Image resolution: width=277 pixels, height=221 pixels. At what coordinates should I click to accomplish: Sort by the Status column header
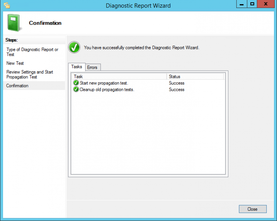pos(195,77)
